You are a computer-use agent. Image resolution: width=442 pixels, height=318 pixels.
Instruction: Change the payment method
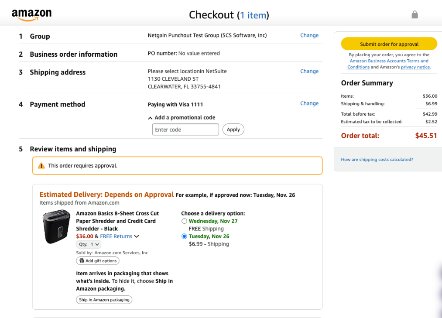(x=309, y=103)
